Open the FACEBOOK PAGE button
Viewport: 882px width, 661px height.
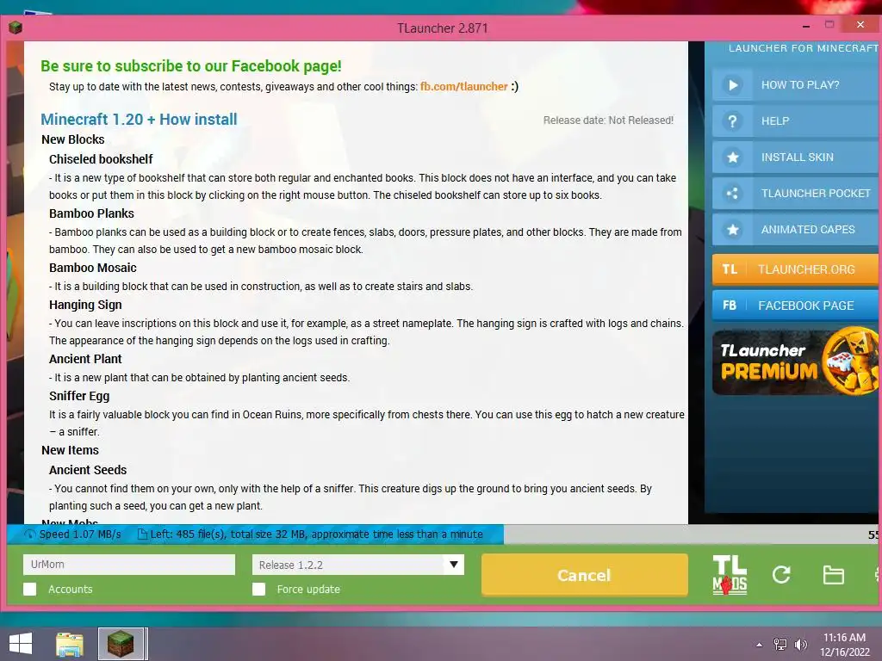797,306
